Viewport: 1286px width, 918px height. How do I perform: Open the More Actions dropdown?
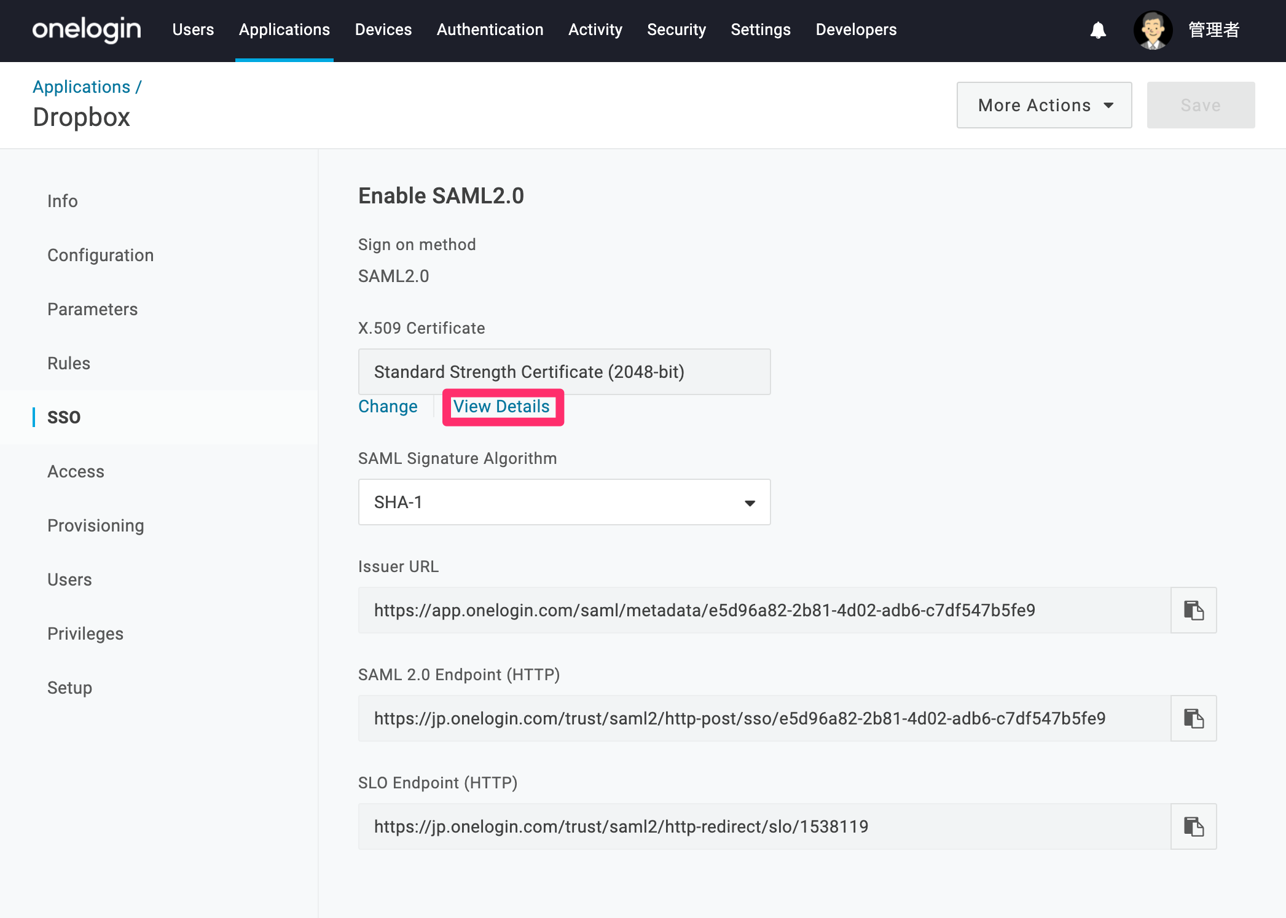pyautogui.click(x=1044, y=105)
